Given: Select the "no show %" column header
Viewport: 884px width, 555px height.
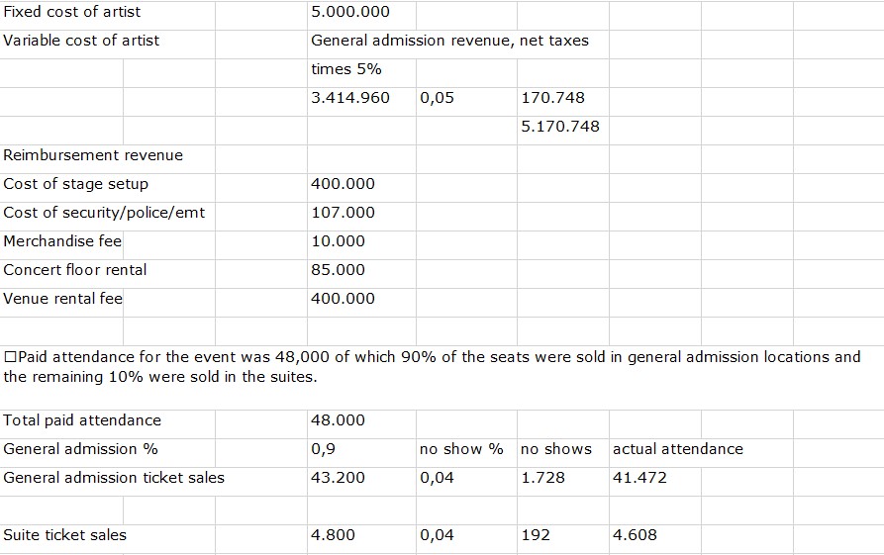Looking at the screenshot, I should click(461, 449).
